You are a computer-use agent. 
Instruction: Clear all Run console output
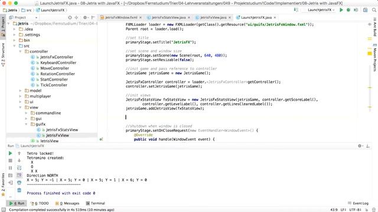(x=19, y=190)
